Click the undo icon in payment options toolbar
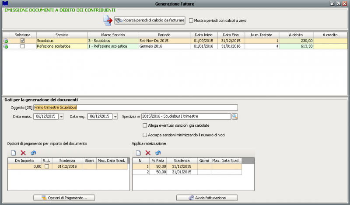This screenshot has width=350, height=205. coord(33,153)
